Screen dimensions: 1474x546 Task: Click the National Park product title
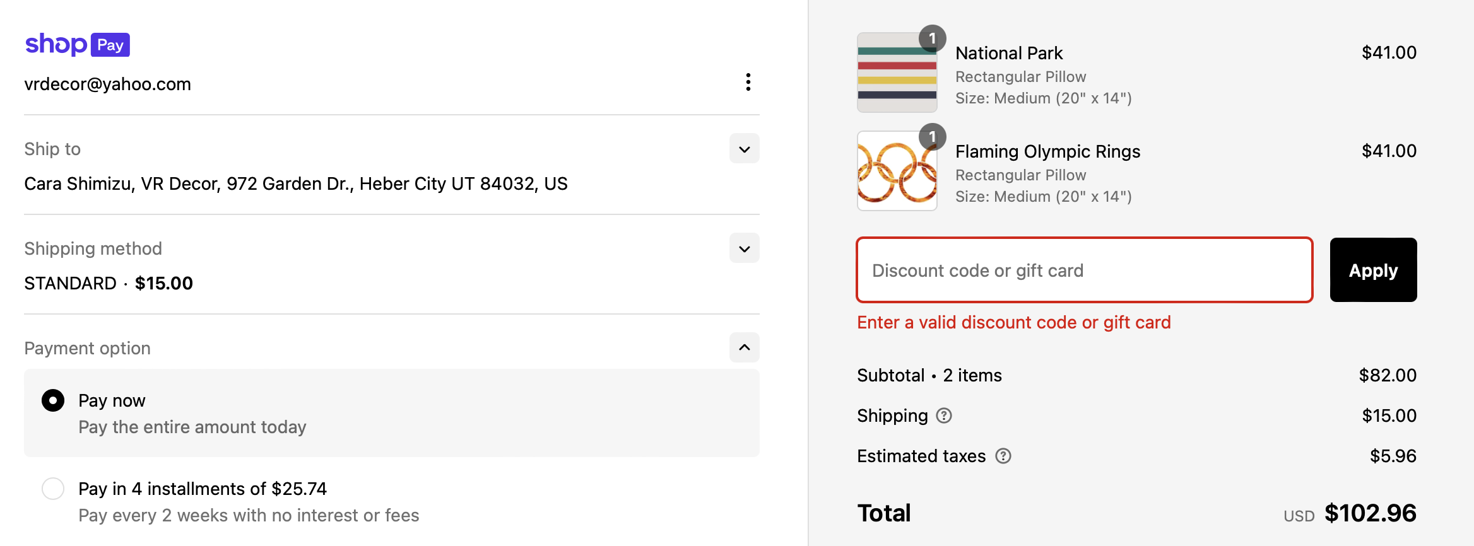coord(1008,53)
